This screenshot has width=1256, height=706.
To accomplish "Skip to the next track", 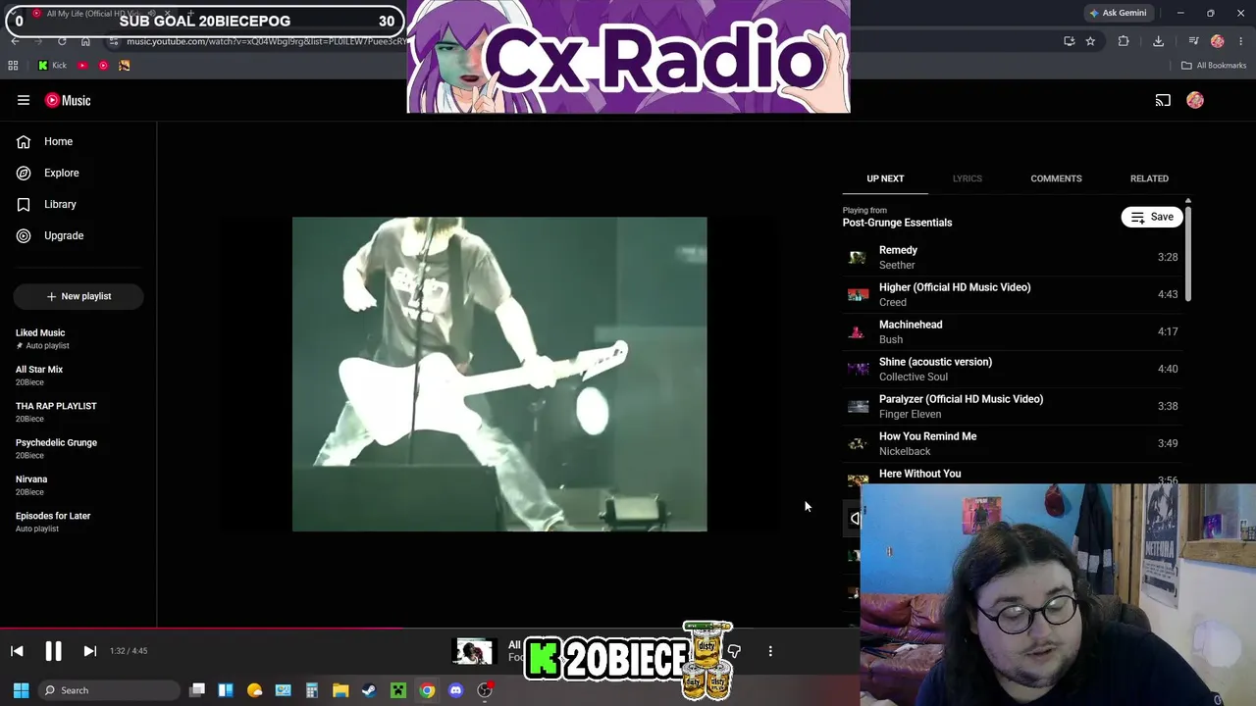I will click(x=89, y=651).
